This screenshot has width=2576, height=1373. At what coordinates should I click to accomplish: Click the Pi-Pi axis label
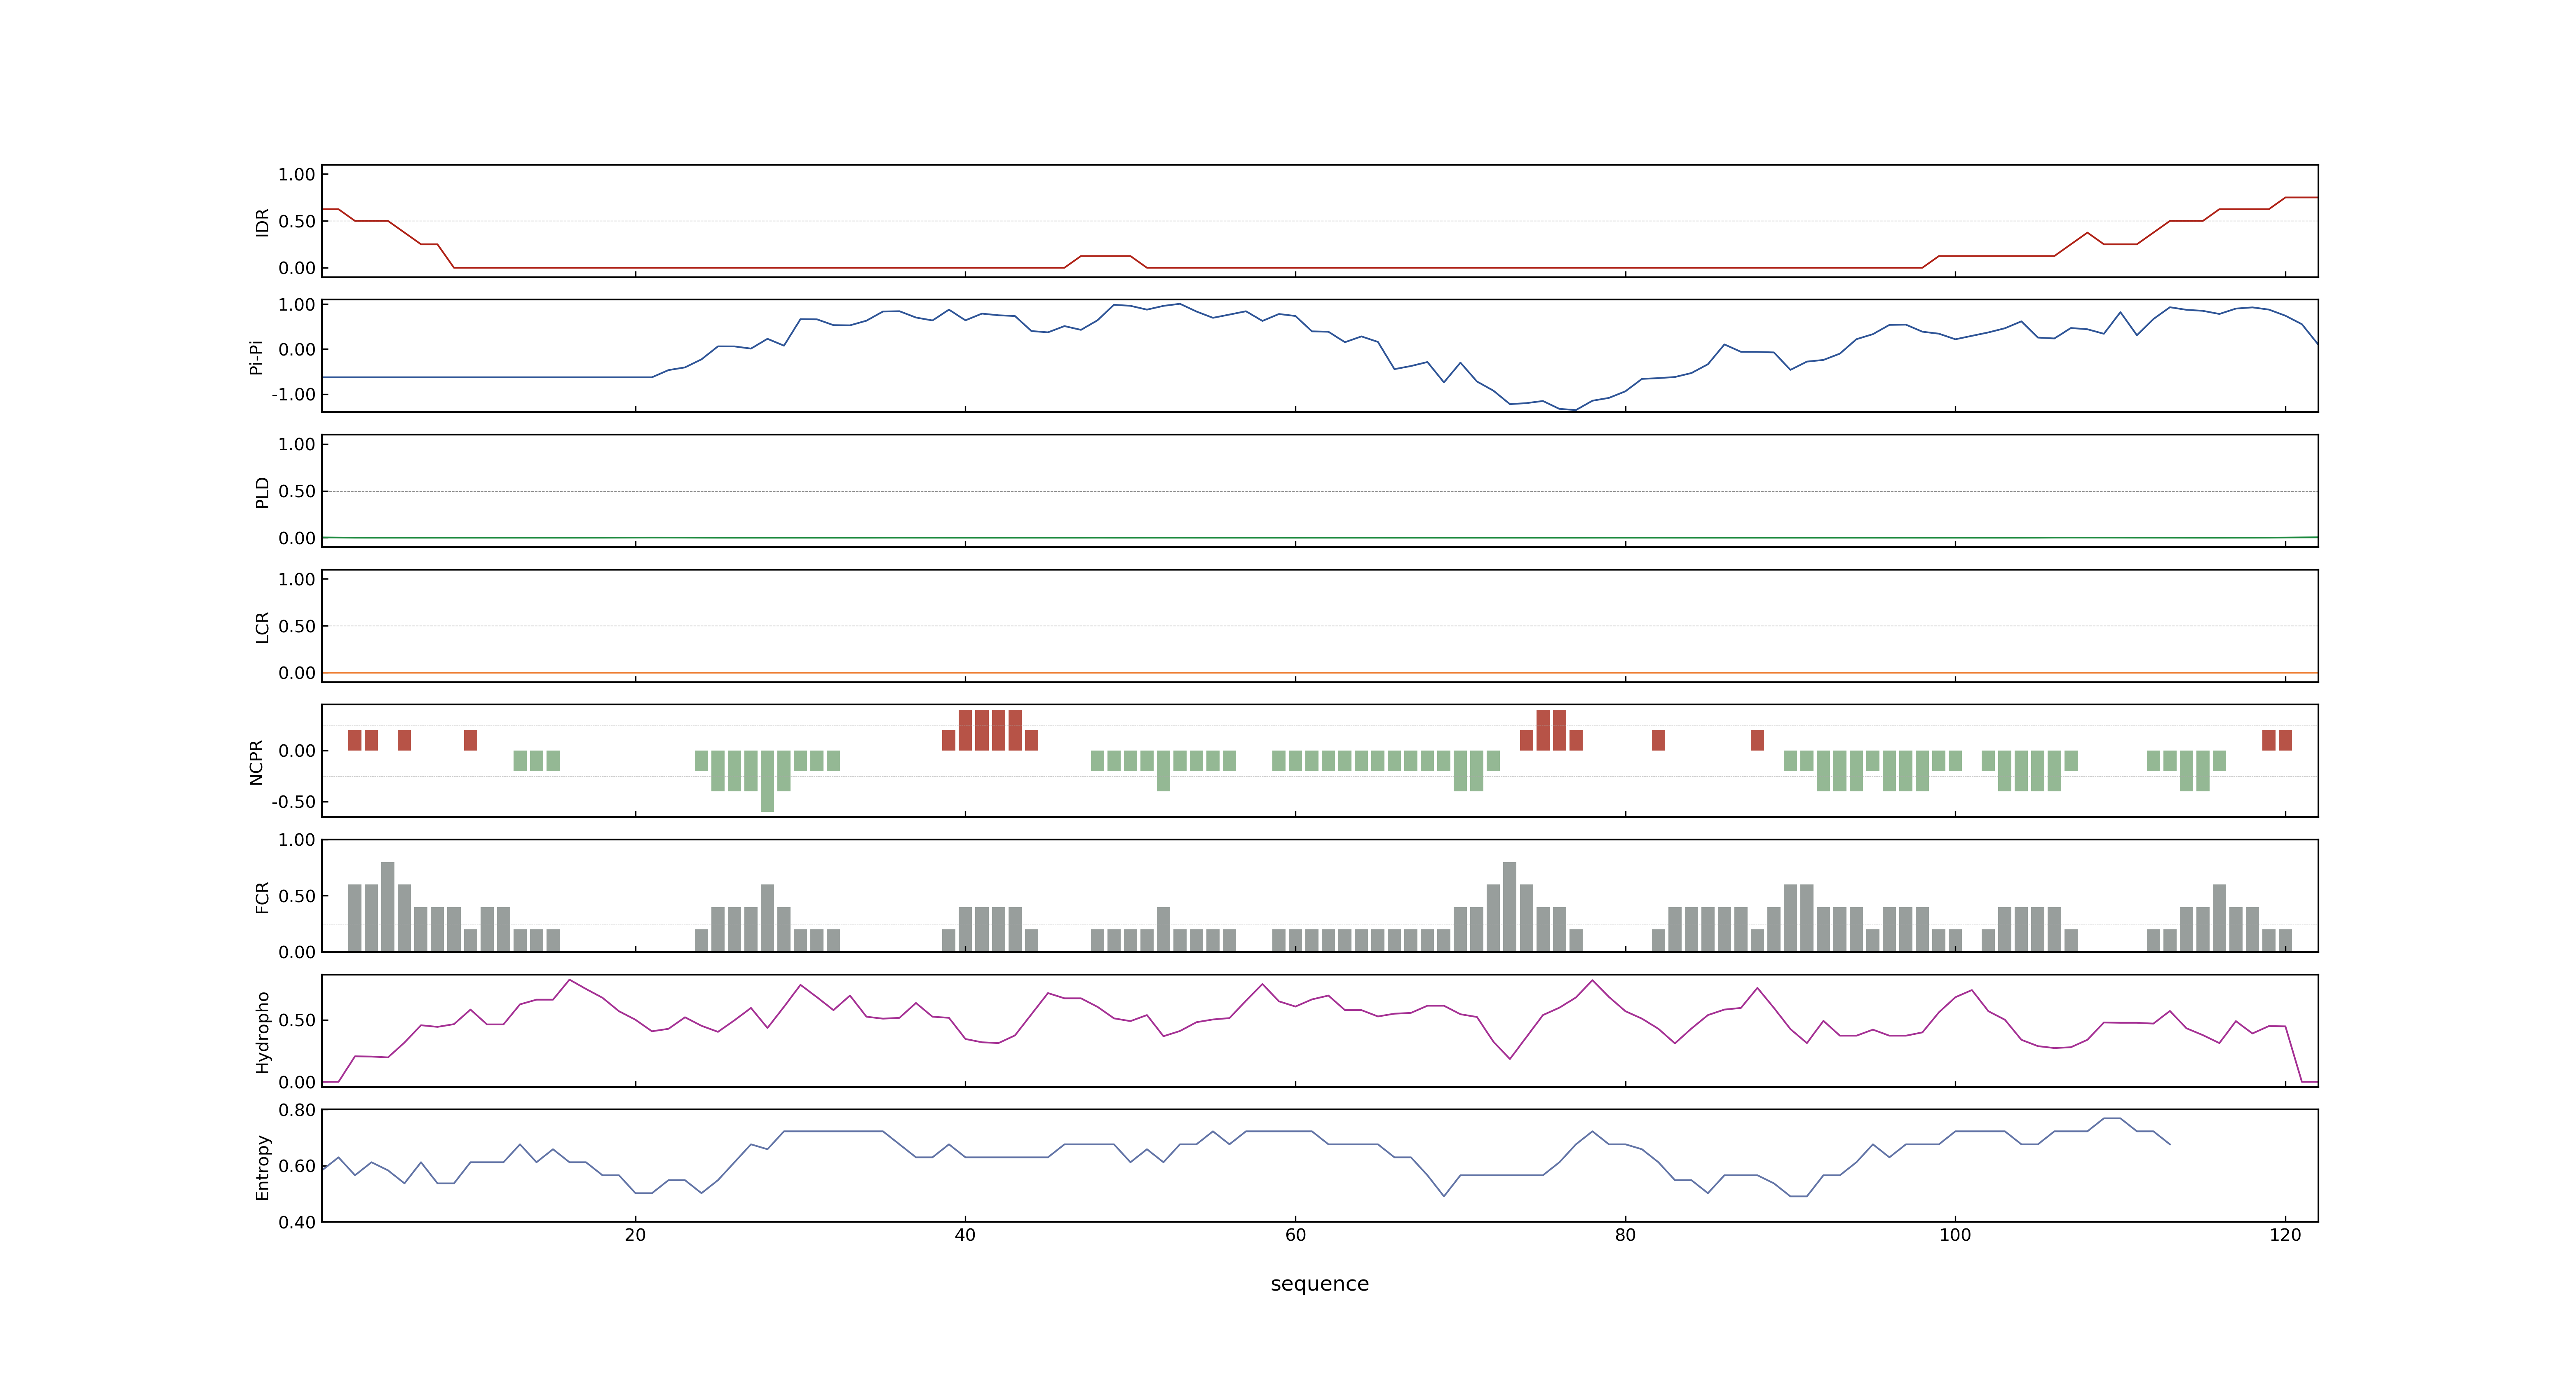(x=256, y=357)
